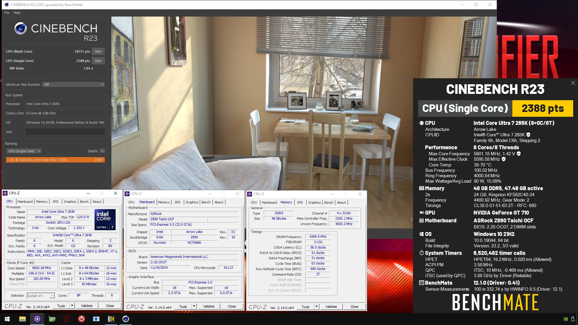Viewport: 578px width, 325px height.
Task: Click CAS# Latency value '38.0 clocks'
Action: (x=318, y=247)
